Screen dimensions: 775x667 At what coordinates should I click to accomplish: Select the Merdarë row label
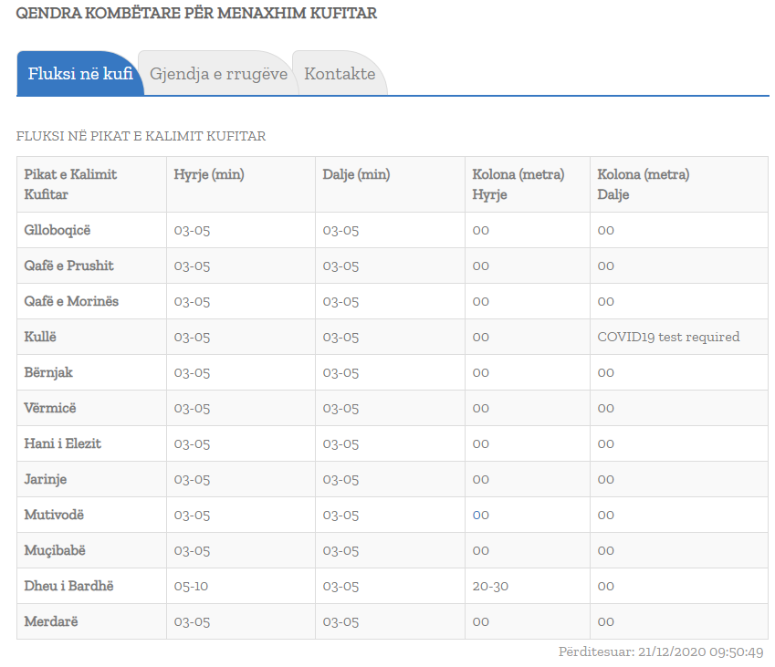tap(51, 621)
